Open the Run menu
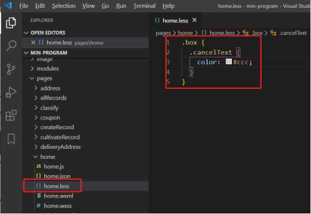The image size is (311, 214). (121, 6)
